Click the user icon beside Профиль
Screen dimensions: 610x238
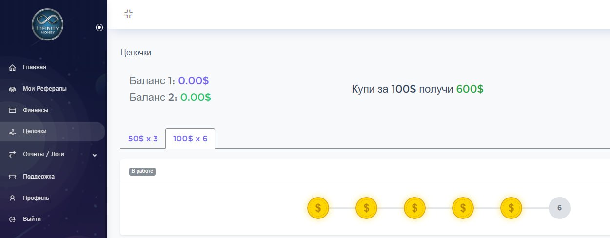point(13,198)
